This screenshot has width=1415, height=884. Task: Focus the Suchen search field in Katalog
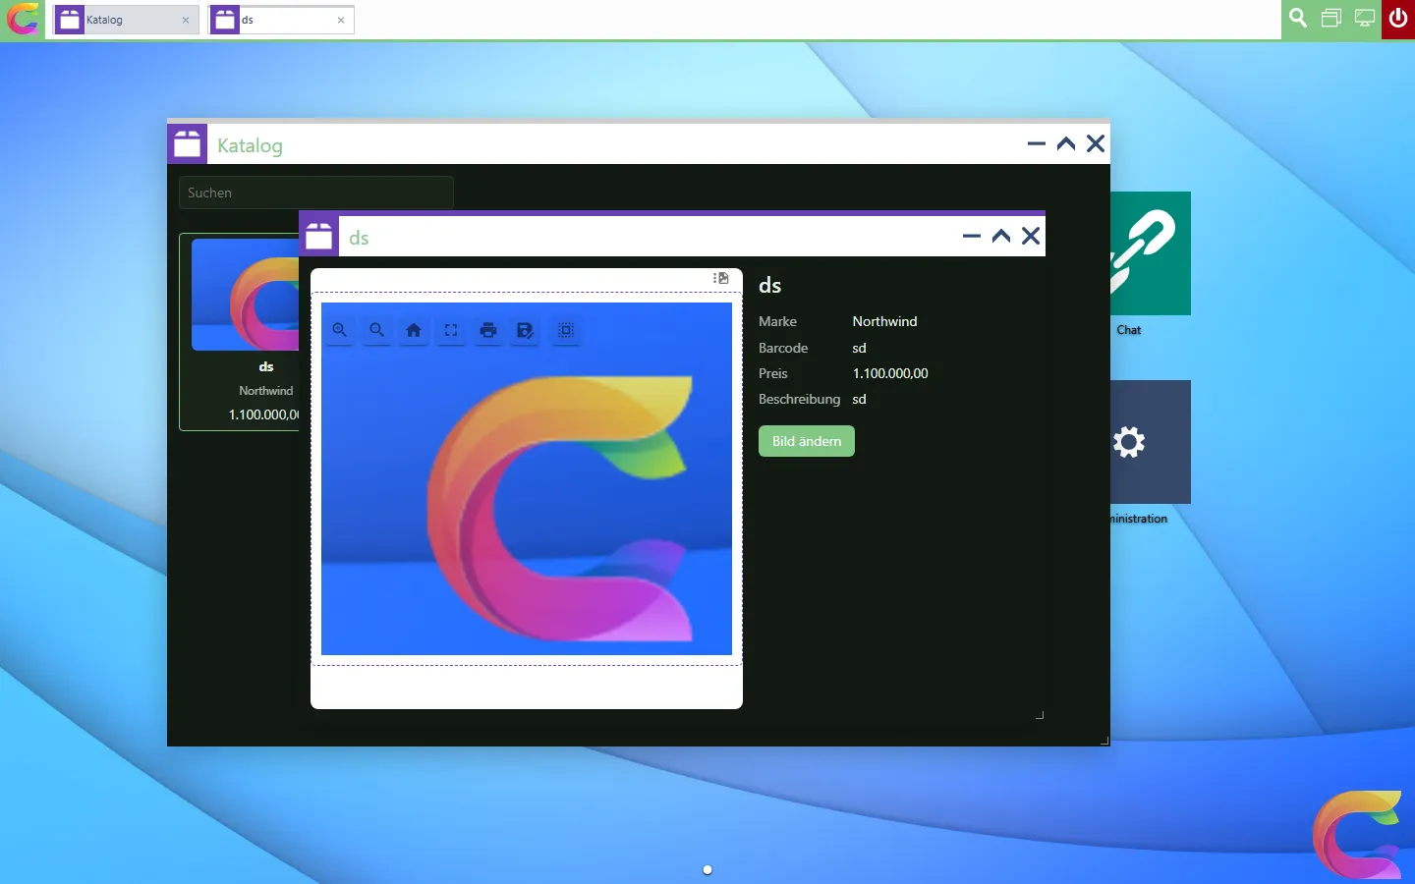pyautogui.click(x=315, y=193)
